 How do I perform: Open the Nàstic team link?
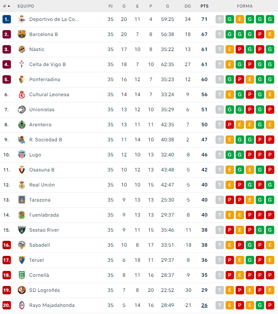tap(37, 49)
